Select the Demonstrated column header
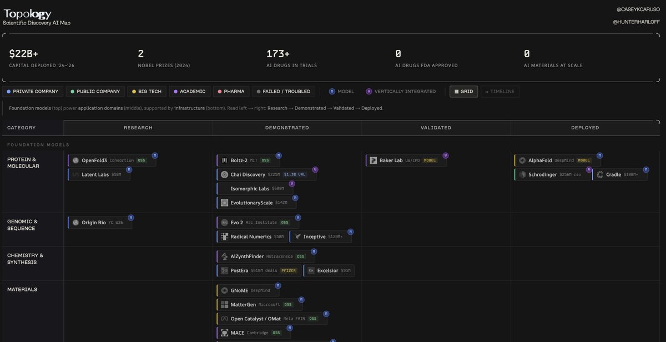The image size is (666, 342). pos(287,128)
